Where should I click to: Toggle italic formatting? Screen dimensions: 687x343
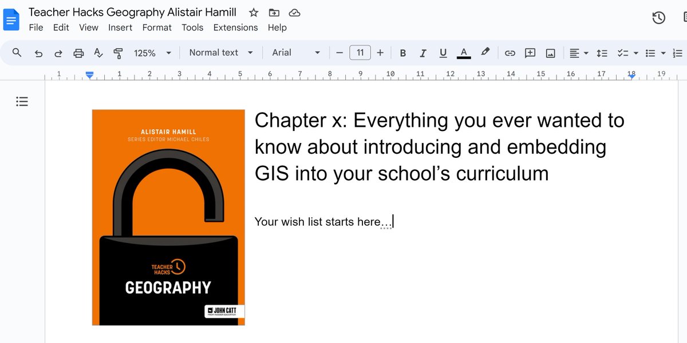click(423, 53)
